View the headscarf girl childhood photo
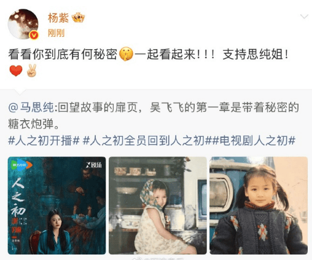312x260 pixels. [158, 205]
